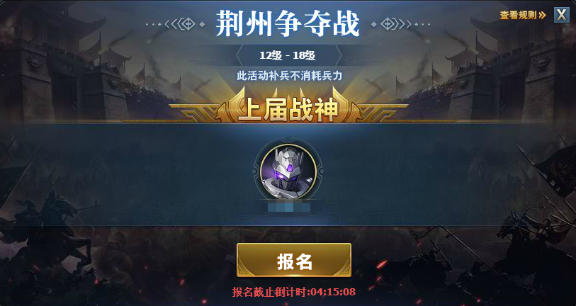
Task: Click the red 报名截止倒计时 countdown text
Action: [294, 292]
